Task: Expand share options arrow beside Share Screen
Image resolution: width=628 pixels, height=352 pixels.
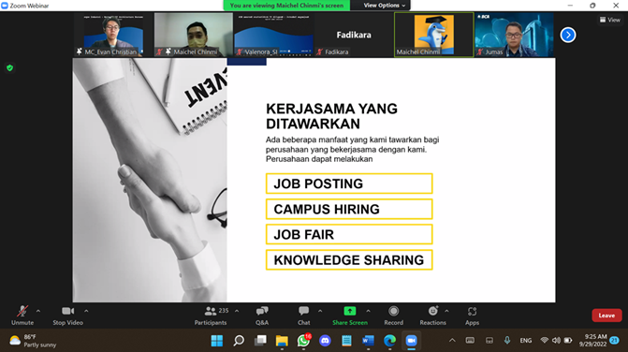Action: pyautogui.click(x=368, y=311)
